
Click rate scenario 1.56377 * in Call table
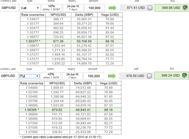pyautogui.click(x=33, y=41)
